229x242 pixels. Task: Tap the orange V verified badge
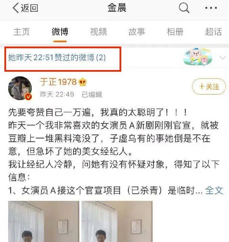[x=28, y=97]
